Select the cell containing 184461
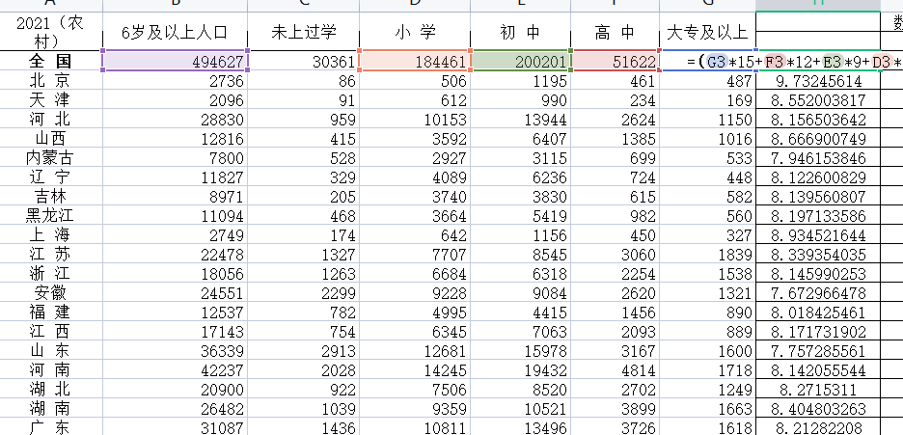The height and width of the screenshot is (435, 903). [x=415, y=62]
